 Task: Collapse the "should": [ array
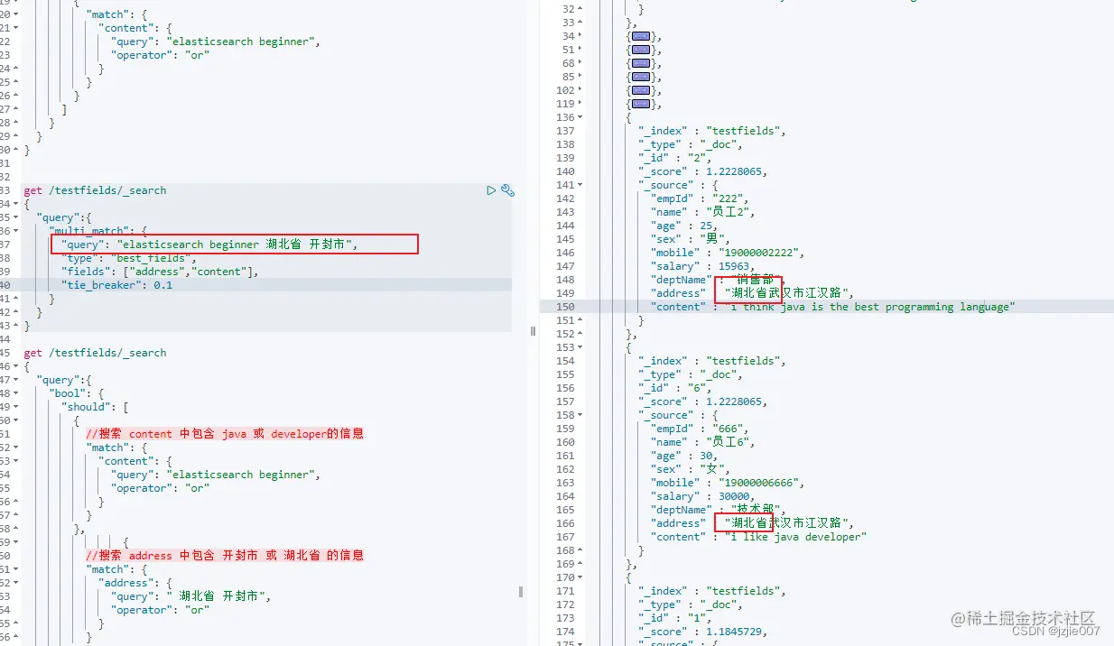point(16,407)
